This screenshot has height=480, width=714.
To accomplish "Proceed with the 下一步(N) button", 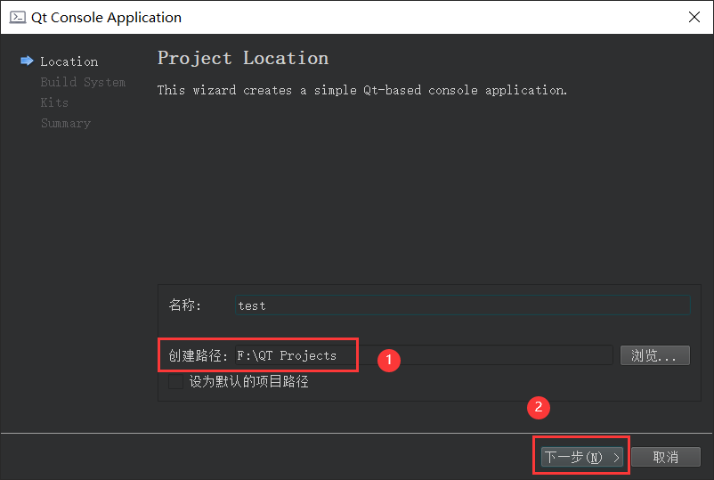I will point(581,457).
